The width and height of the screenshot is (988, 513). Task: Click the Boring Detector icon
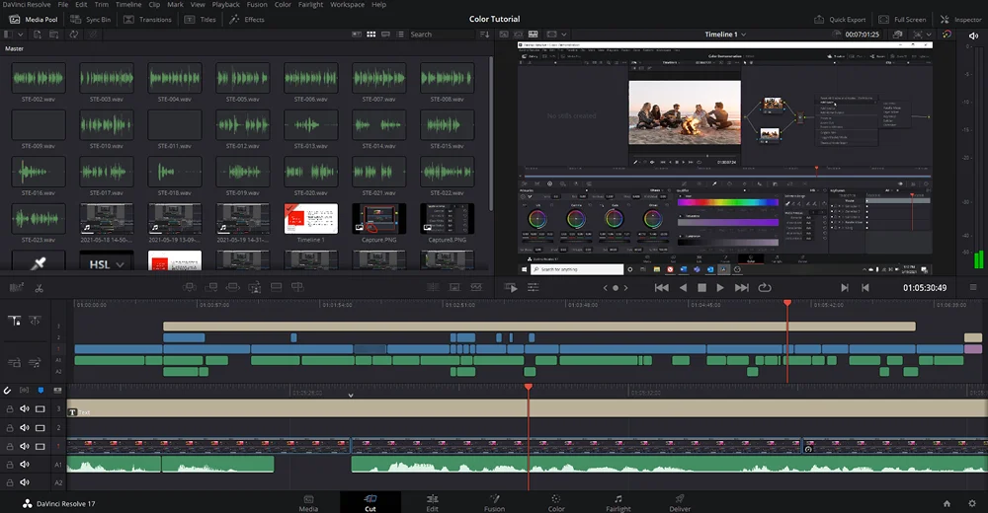point(17,288)
